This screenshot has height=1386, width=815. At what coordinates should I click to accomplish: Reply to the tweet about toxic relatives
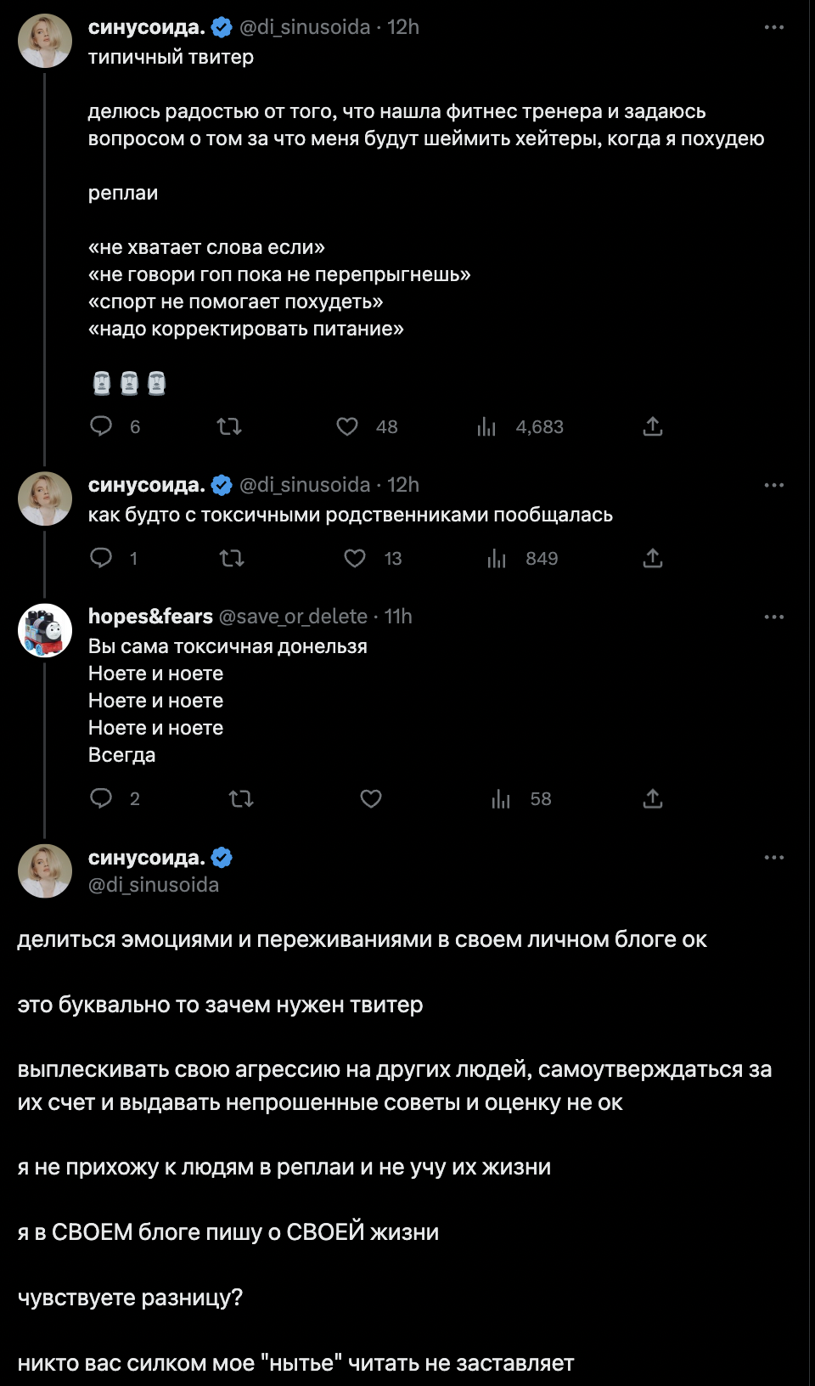tap(102, 558)
